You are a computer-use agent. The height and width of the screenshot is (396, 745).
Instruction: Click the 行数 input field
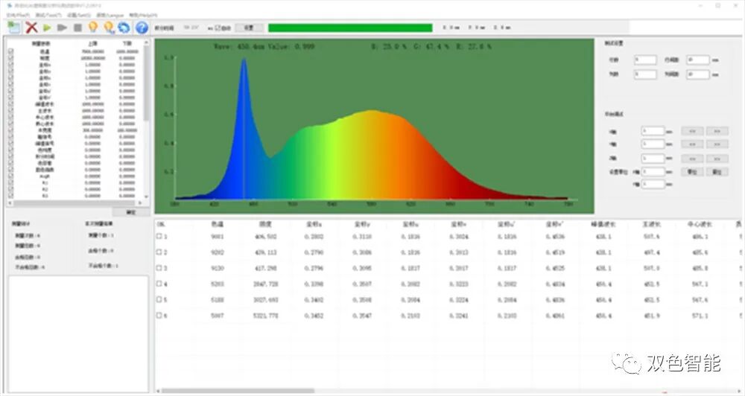645,60
